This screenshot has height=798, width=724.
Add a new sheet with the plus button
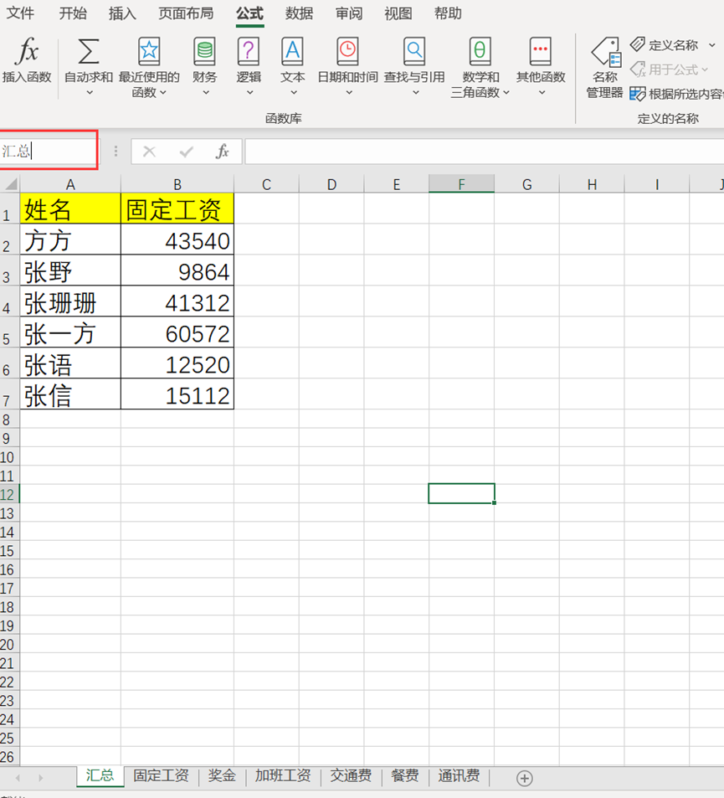(x=525, y=778)
